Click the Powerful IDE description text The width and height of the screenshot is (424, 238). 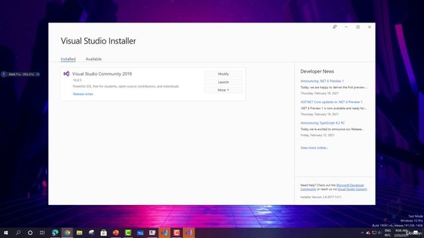click(126, 87)
